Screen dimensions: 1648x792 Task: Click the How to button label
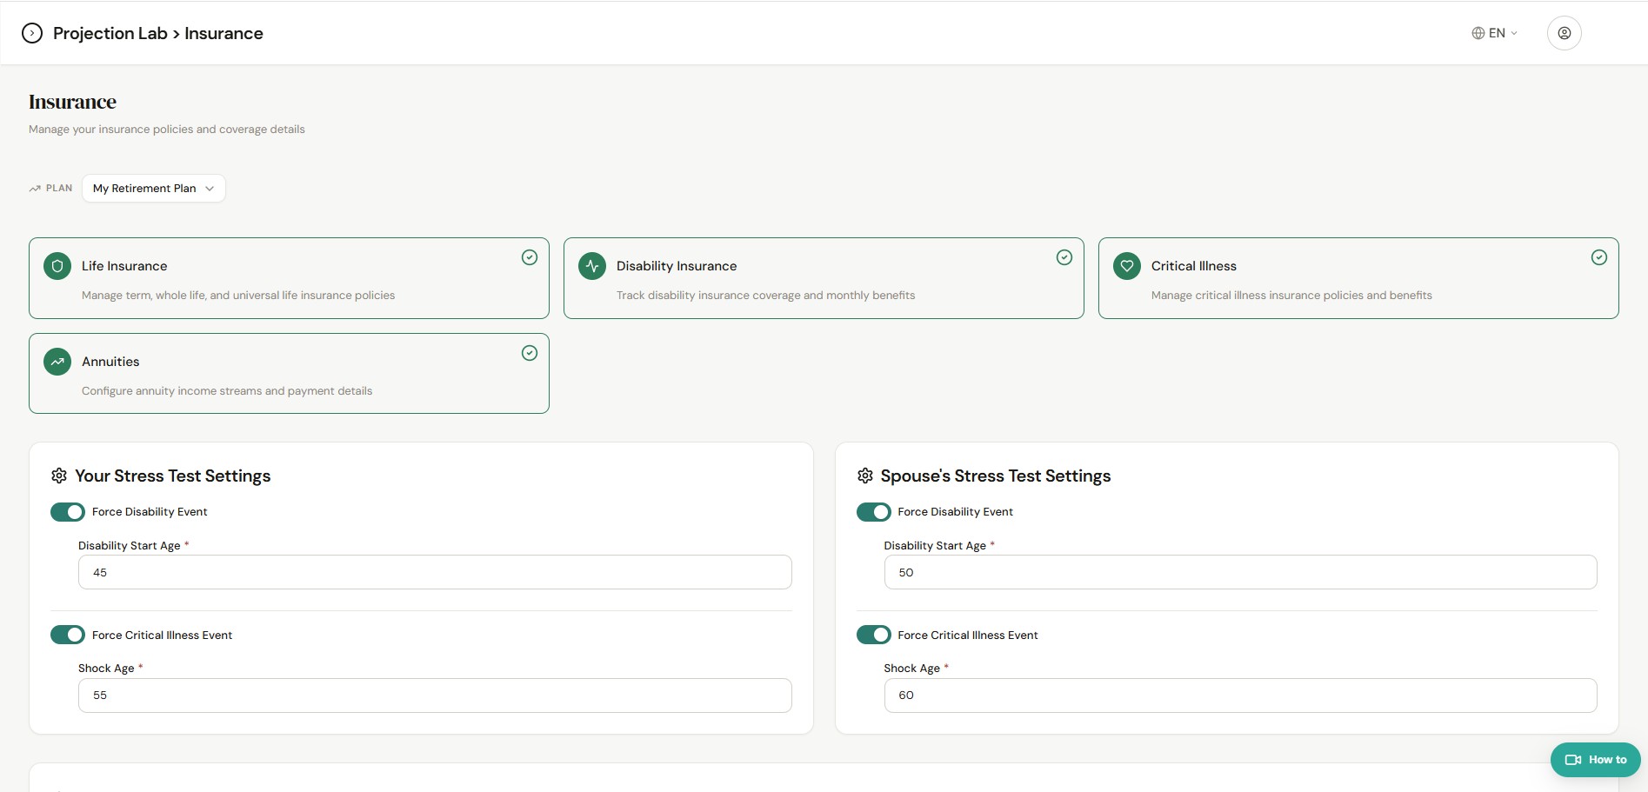click(1607, 760)
